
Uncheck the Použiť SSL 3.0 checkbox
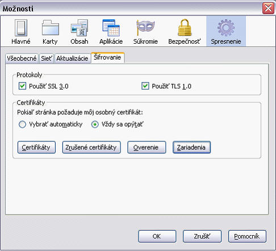pos(22,86)
